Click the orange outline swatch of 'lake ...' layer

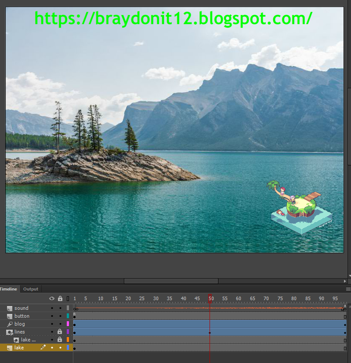pyautogui.click(x=68, y=339)
